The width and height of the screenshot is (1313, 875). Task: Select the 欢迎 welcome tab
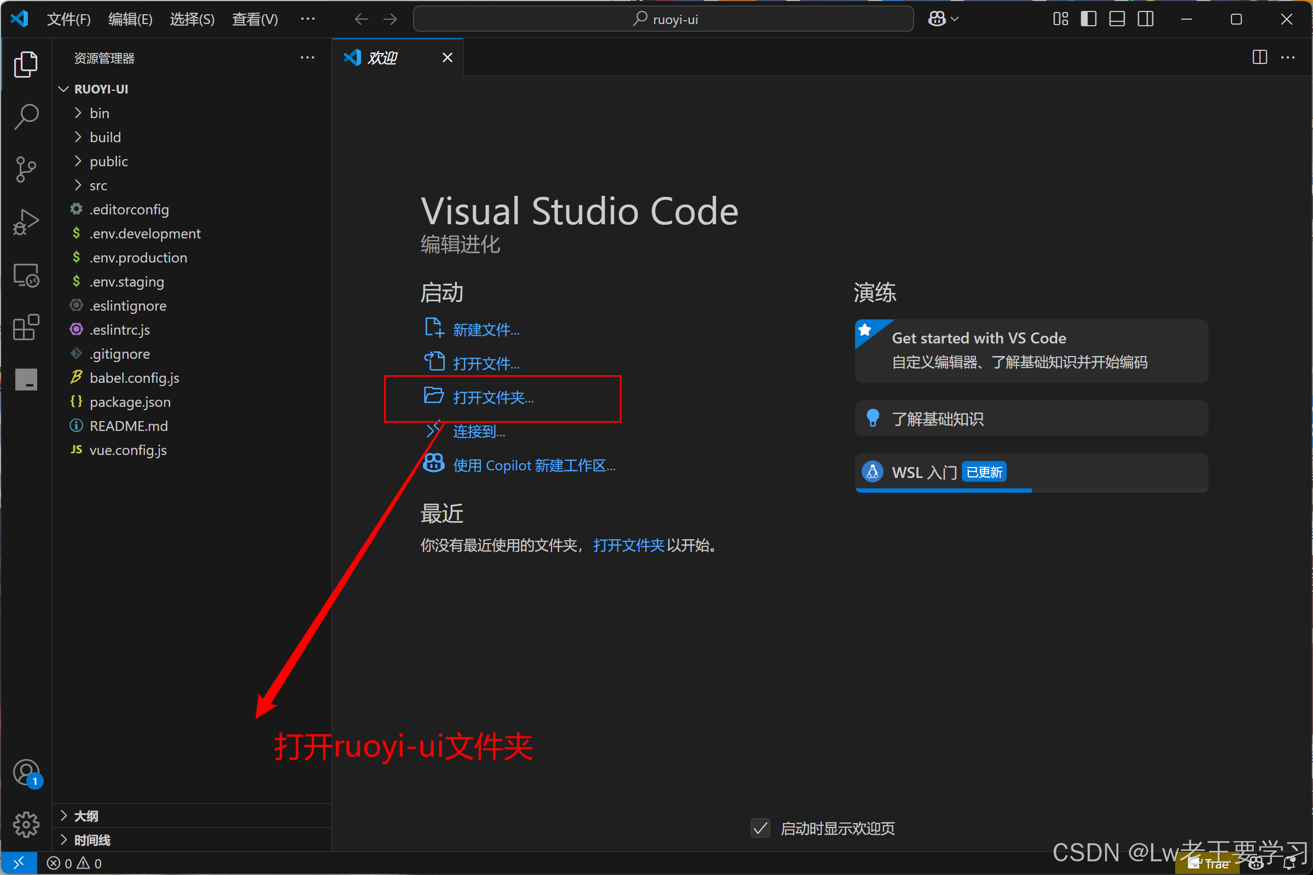click(x=382, y=57)
